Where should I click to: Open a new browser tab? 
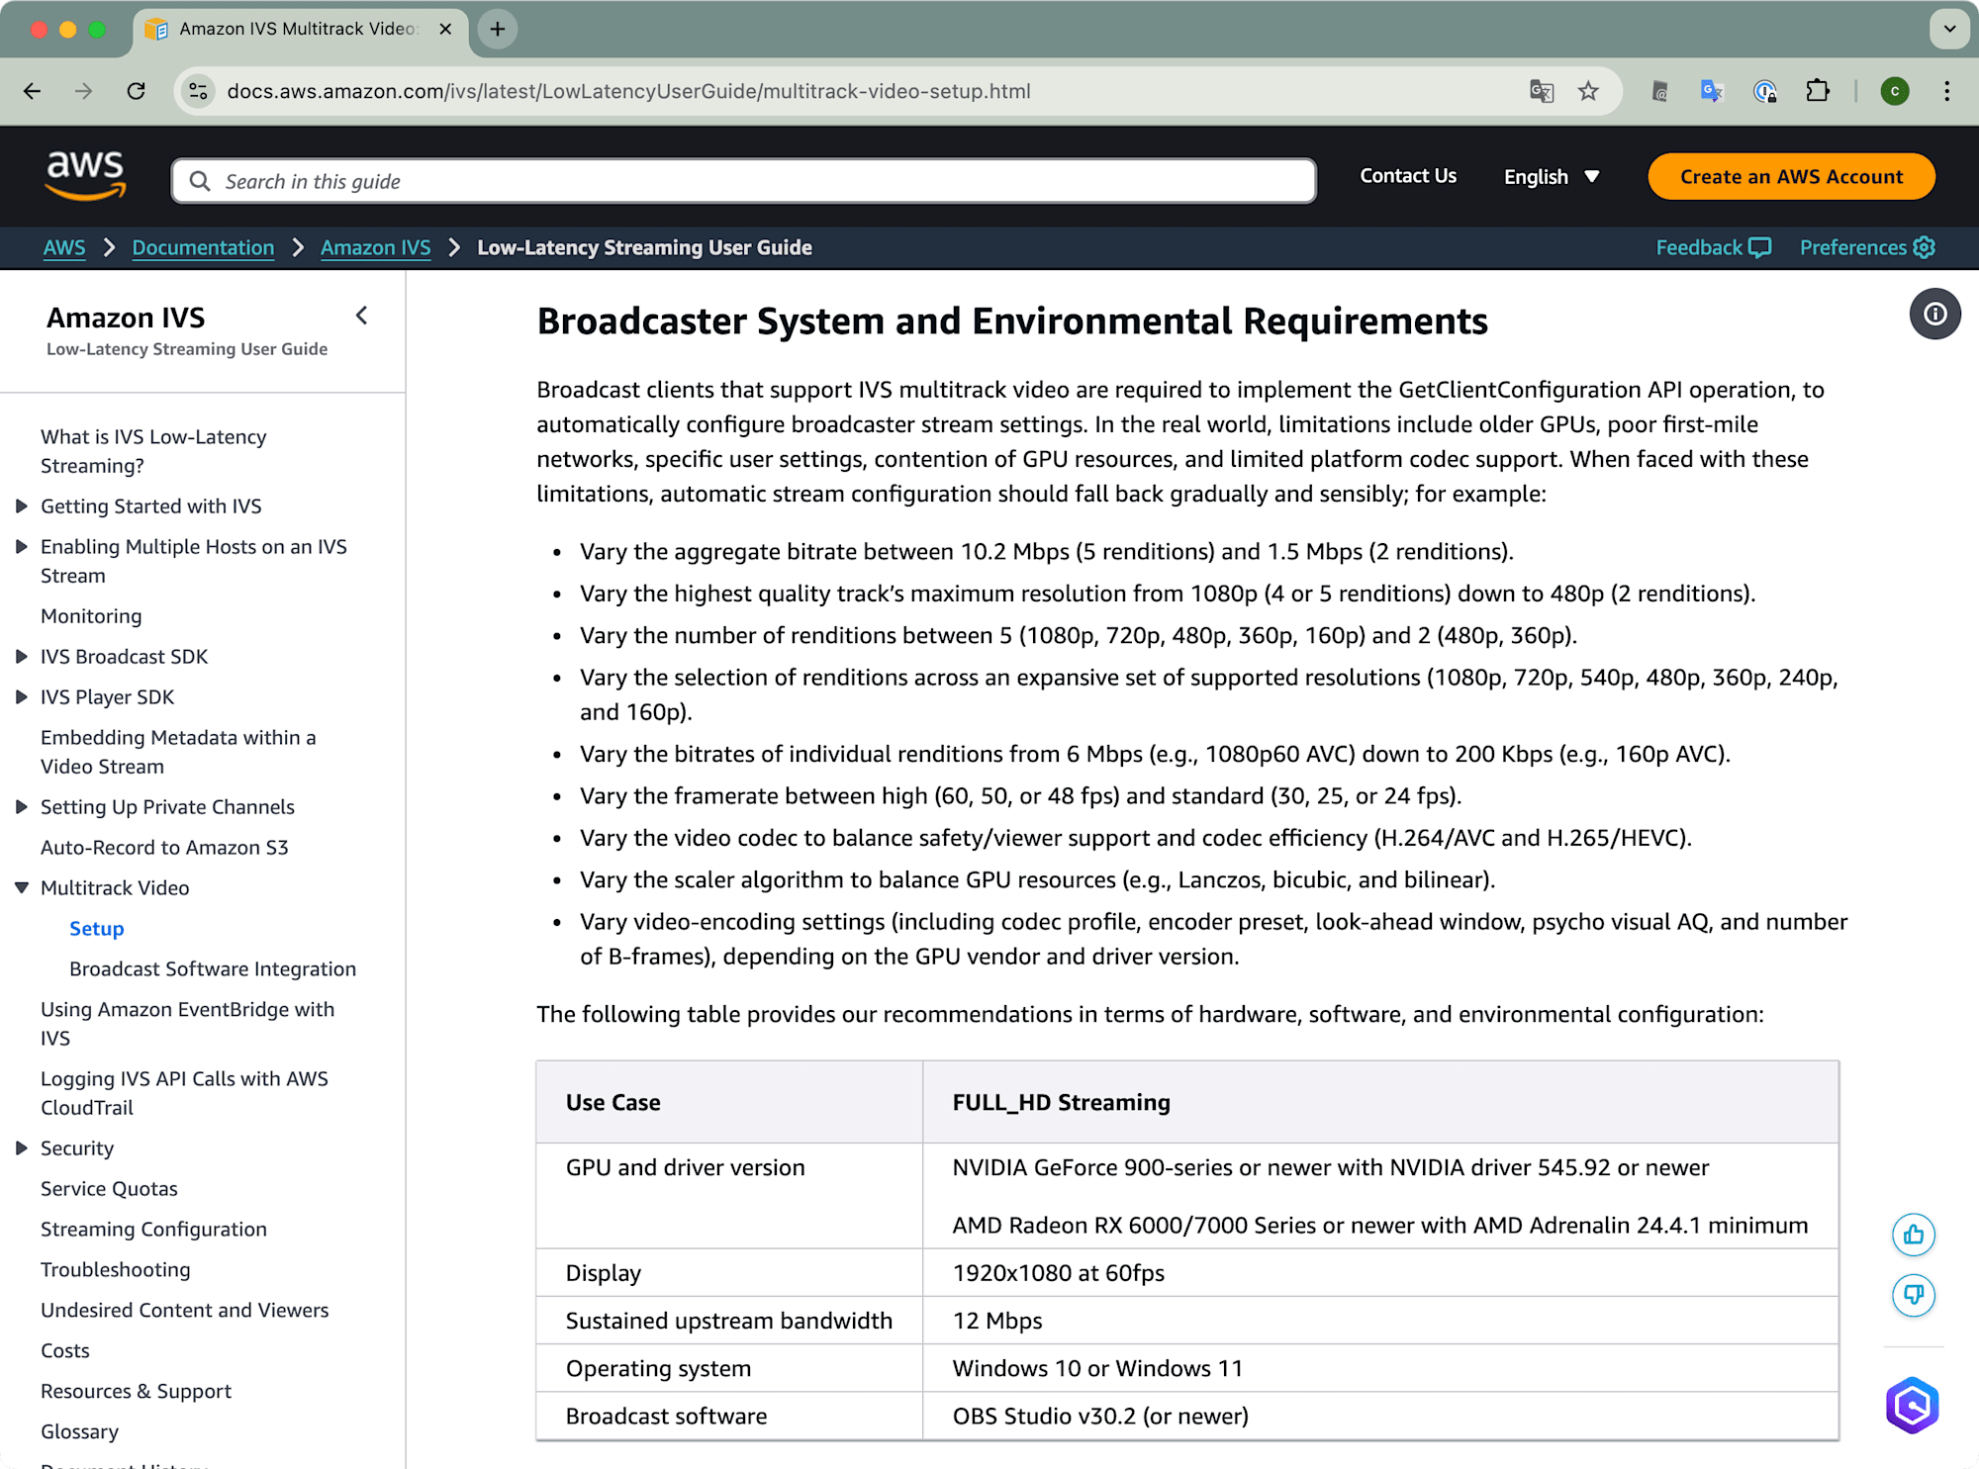tap(498, 29)
